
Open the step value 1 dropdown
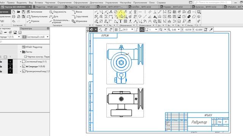[x=156, y=29]
